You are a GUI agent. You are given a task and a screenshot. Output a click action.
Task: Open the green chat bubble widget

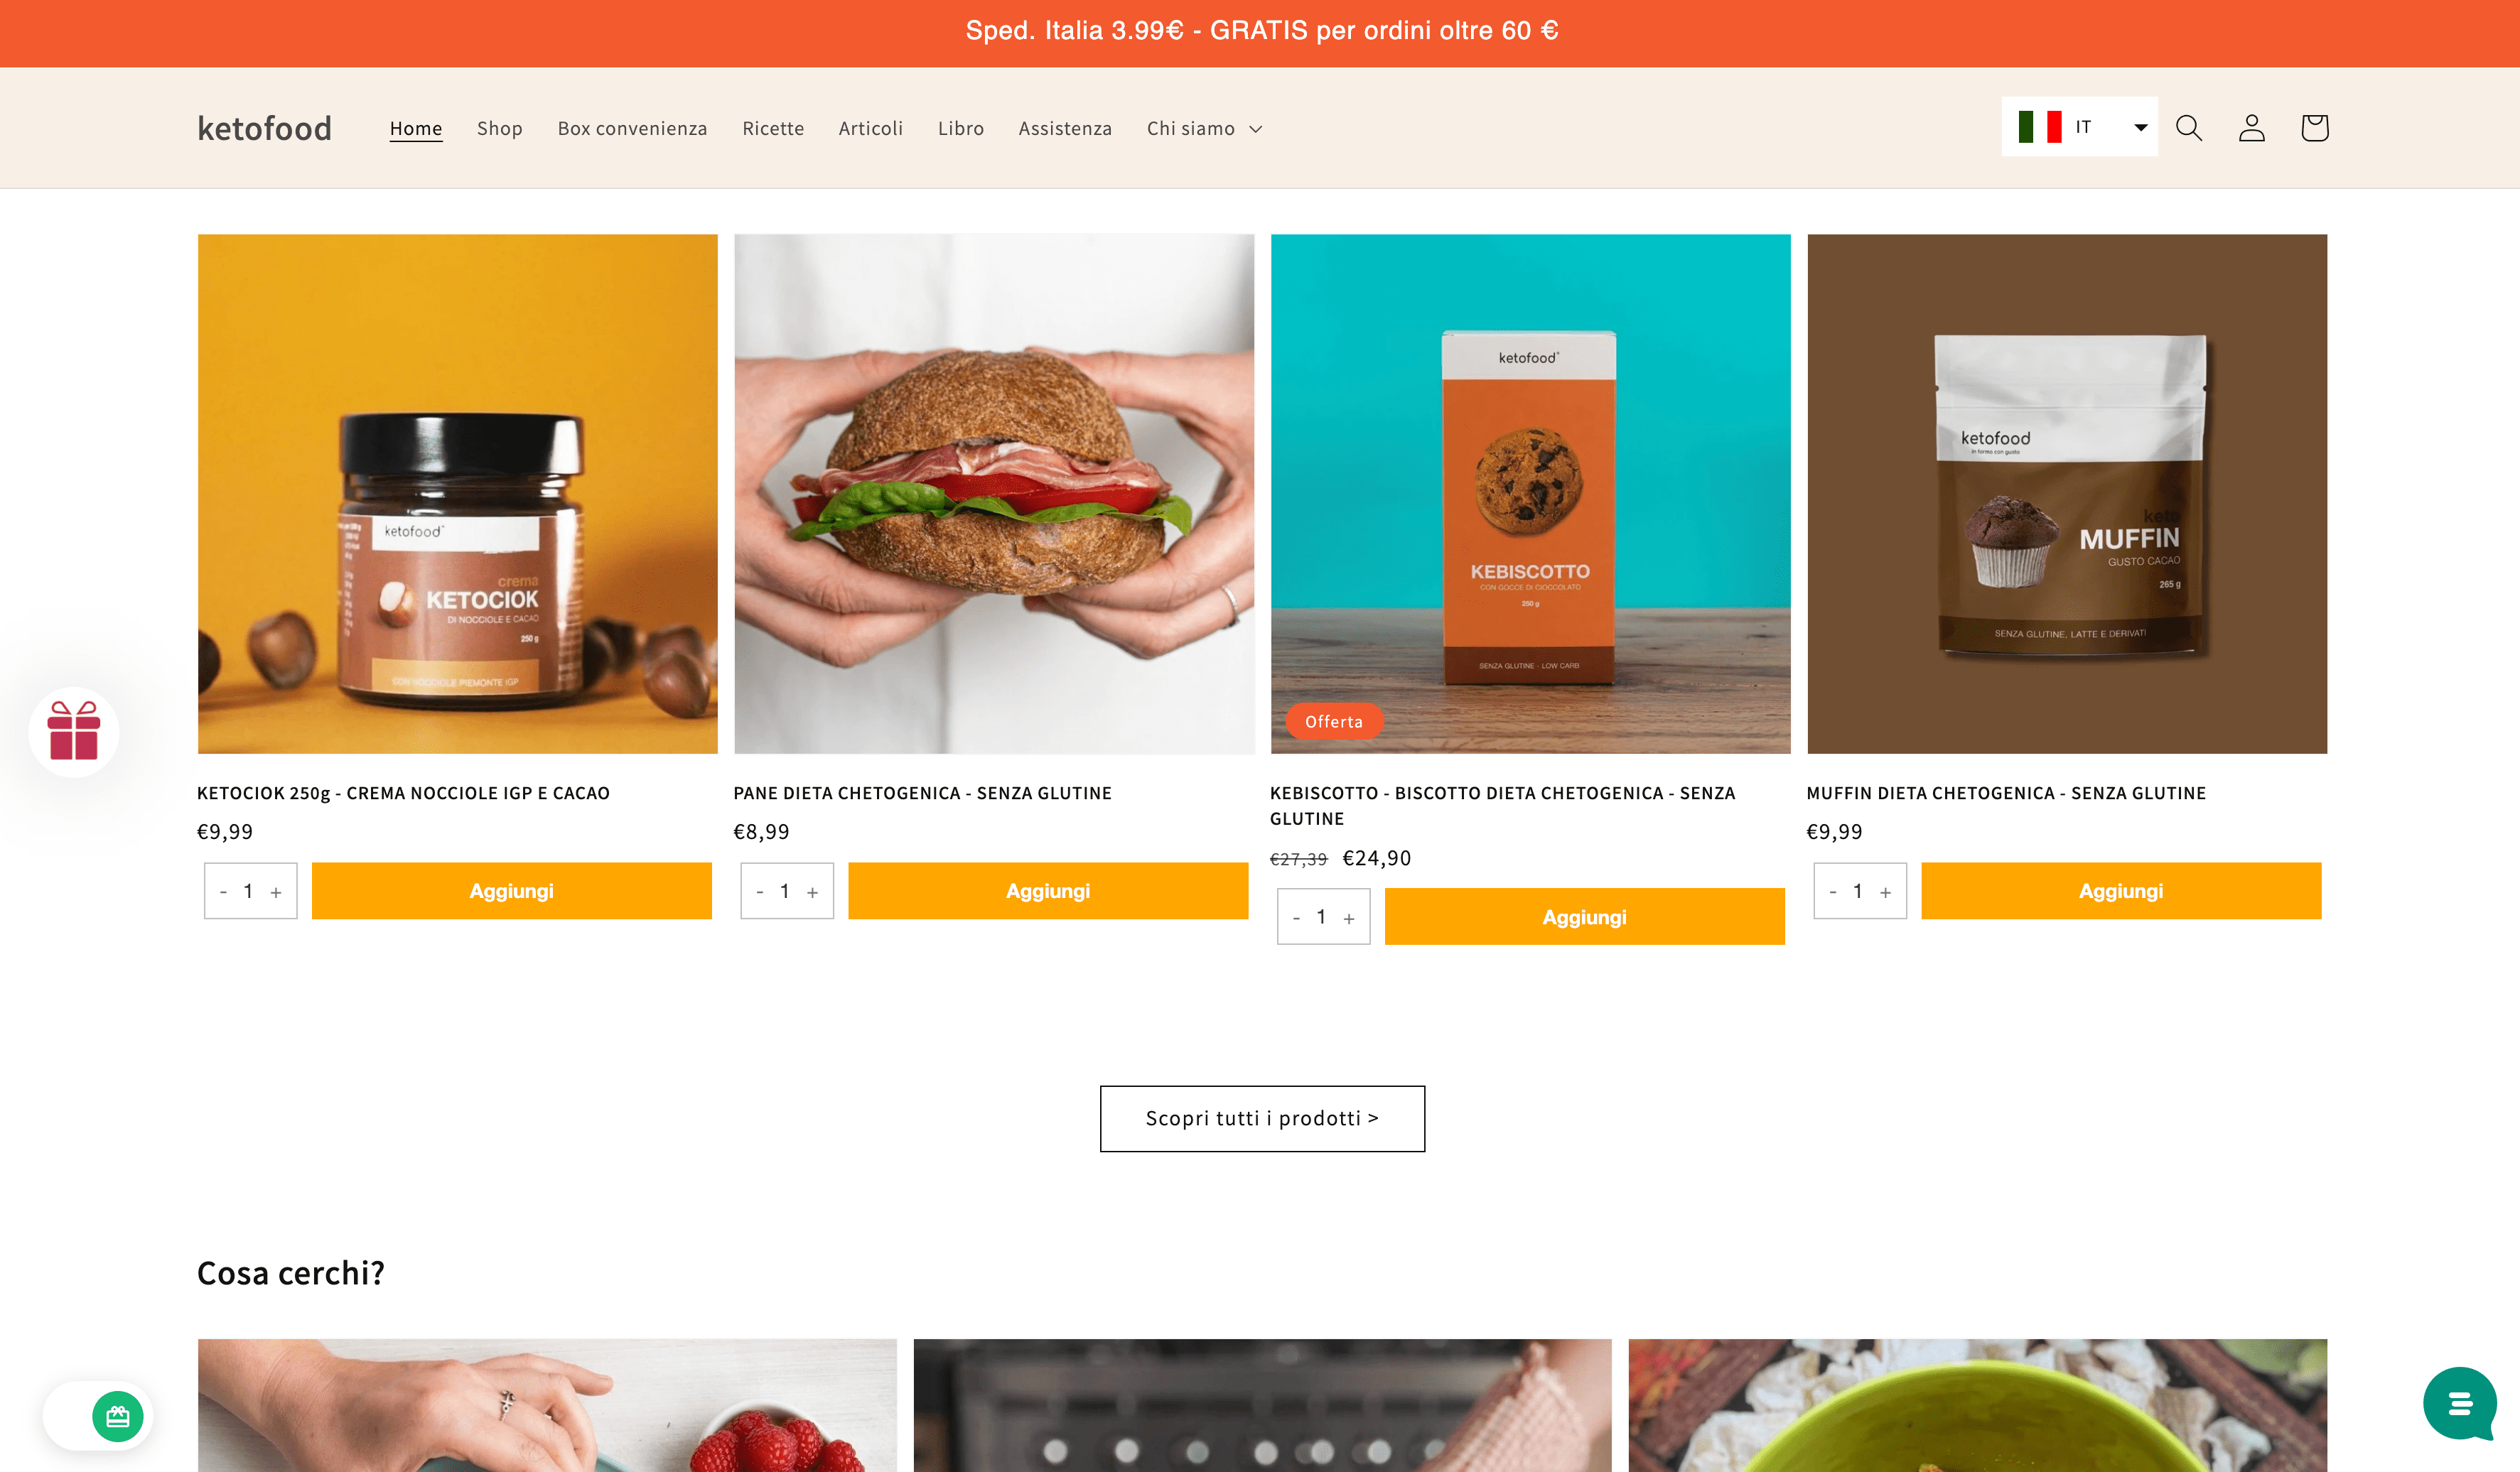click(2459, 1403)
